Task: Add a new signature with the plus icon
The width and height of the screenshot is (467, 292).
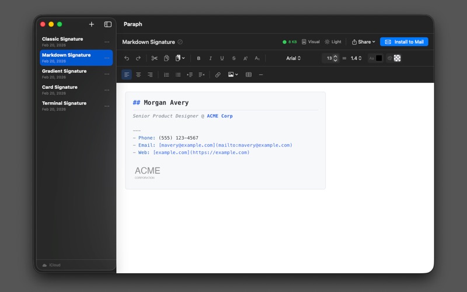Action: pos(92,25)
